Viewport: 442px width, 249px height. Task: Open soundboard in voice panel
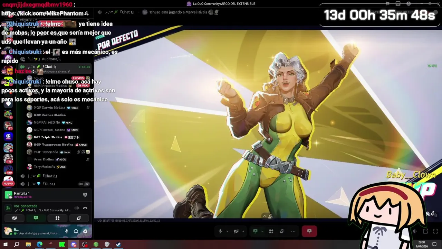(x=79, y=218)
